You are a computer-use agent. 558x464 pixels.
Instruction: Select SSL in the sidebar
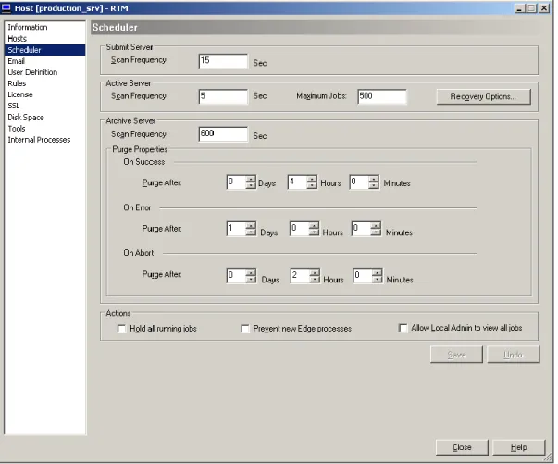point(14,106)
